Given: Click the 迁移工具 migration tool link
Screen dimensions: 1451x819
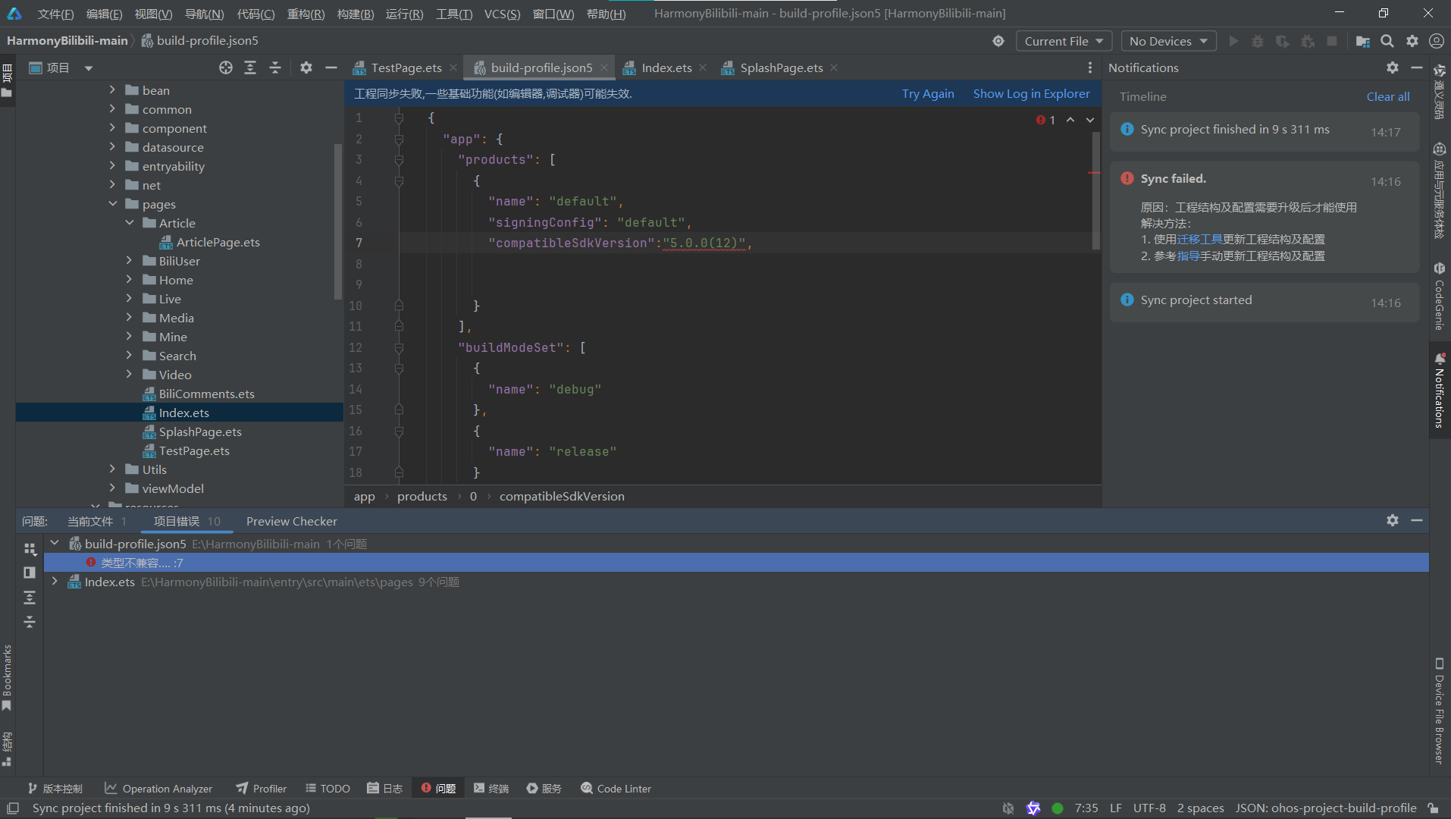Looking at the screenshot, I should tap(1199, 239).
